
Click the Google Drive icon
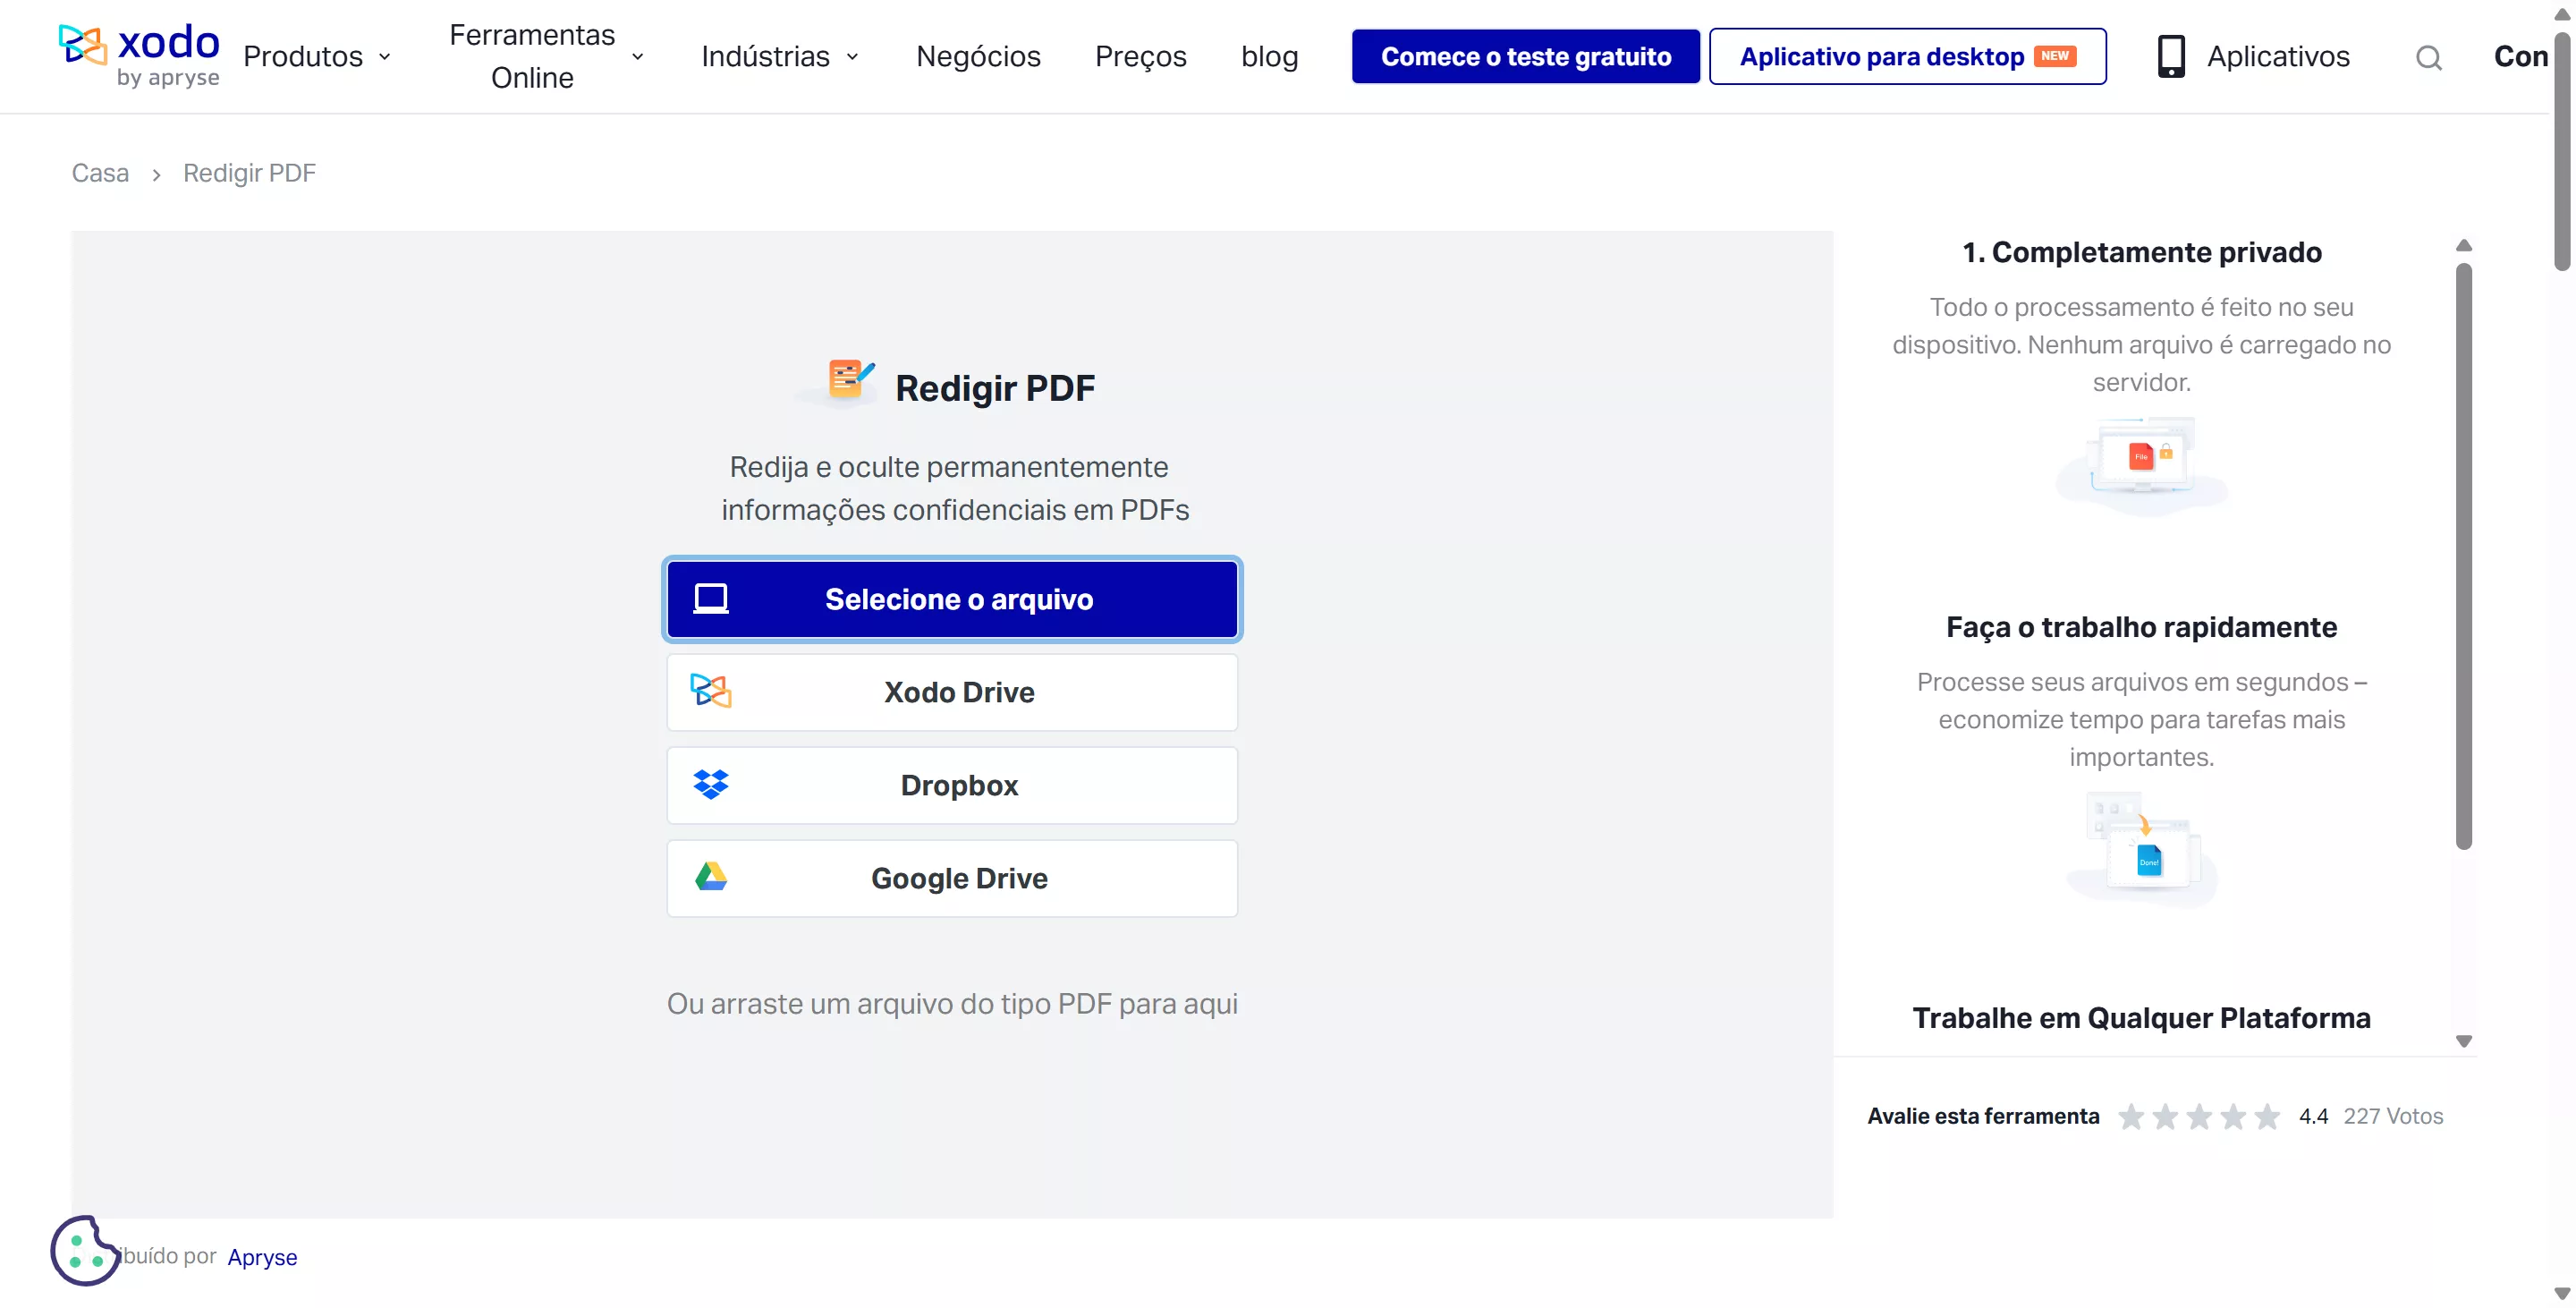click(711, 877)
